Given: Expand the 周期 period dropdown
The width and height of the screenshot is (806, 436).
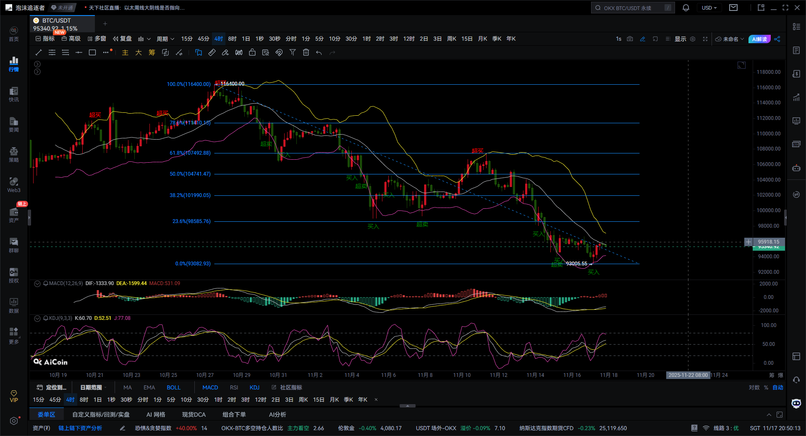Looking at the screenshot, I should pyautogui.click(x=165, y=39).
